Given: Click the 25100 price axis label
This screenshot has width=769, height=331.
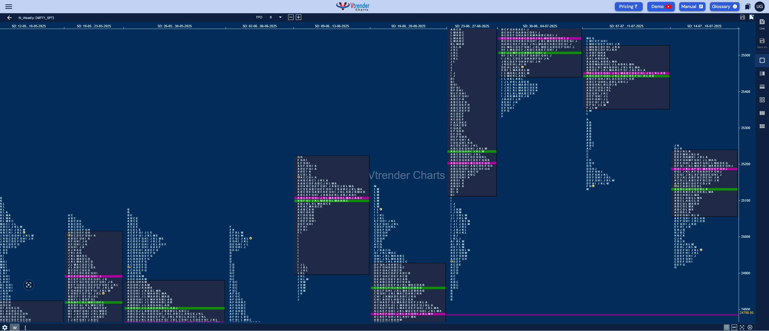Looking at the screenshot, I should pos(746,200).
